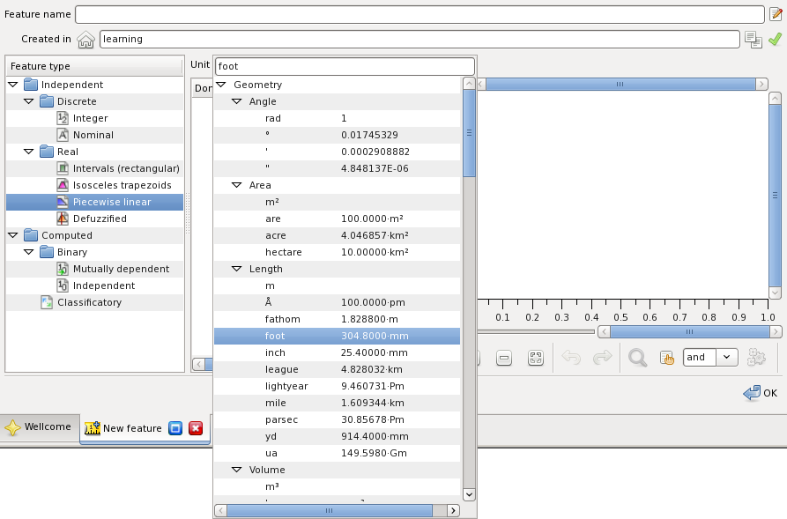Image resolution: width=787 pixels, height=519 pixels.
Task: Click scrollbar thumb below the chart axis
Action: (x=690, y=332)
